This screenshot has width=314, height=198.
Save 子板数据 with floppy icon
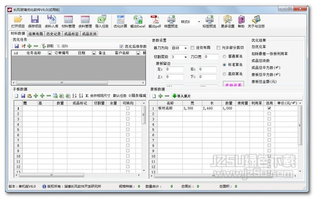(23, 96)
